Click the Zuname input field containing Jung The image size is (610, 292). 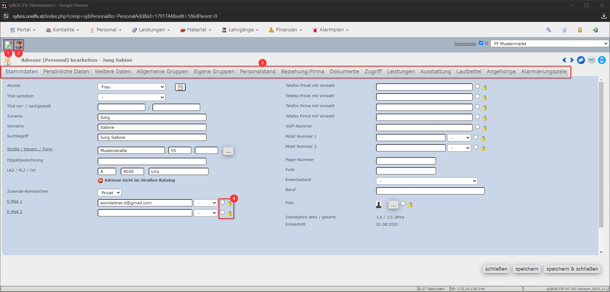pyautogui.click(x=152, y=117)
